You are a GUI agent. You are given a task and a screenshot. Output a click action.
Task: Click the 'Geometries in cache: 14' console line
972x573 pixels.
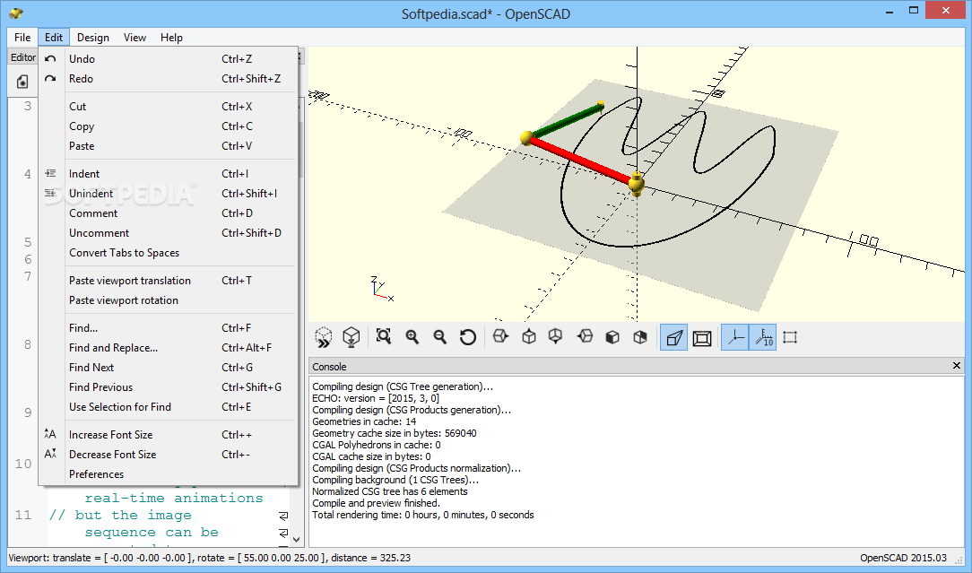(364, 421)
